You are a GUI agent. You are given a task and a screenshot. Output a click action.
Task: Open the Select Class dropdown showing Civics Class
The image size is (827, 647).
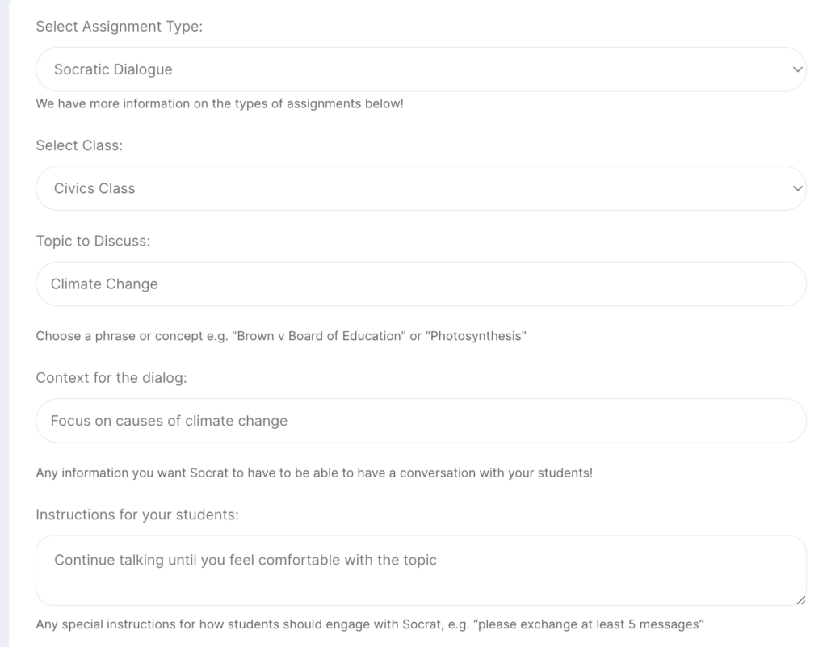tap(421, 188)
